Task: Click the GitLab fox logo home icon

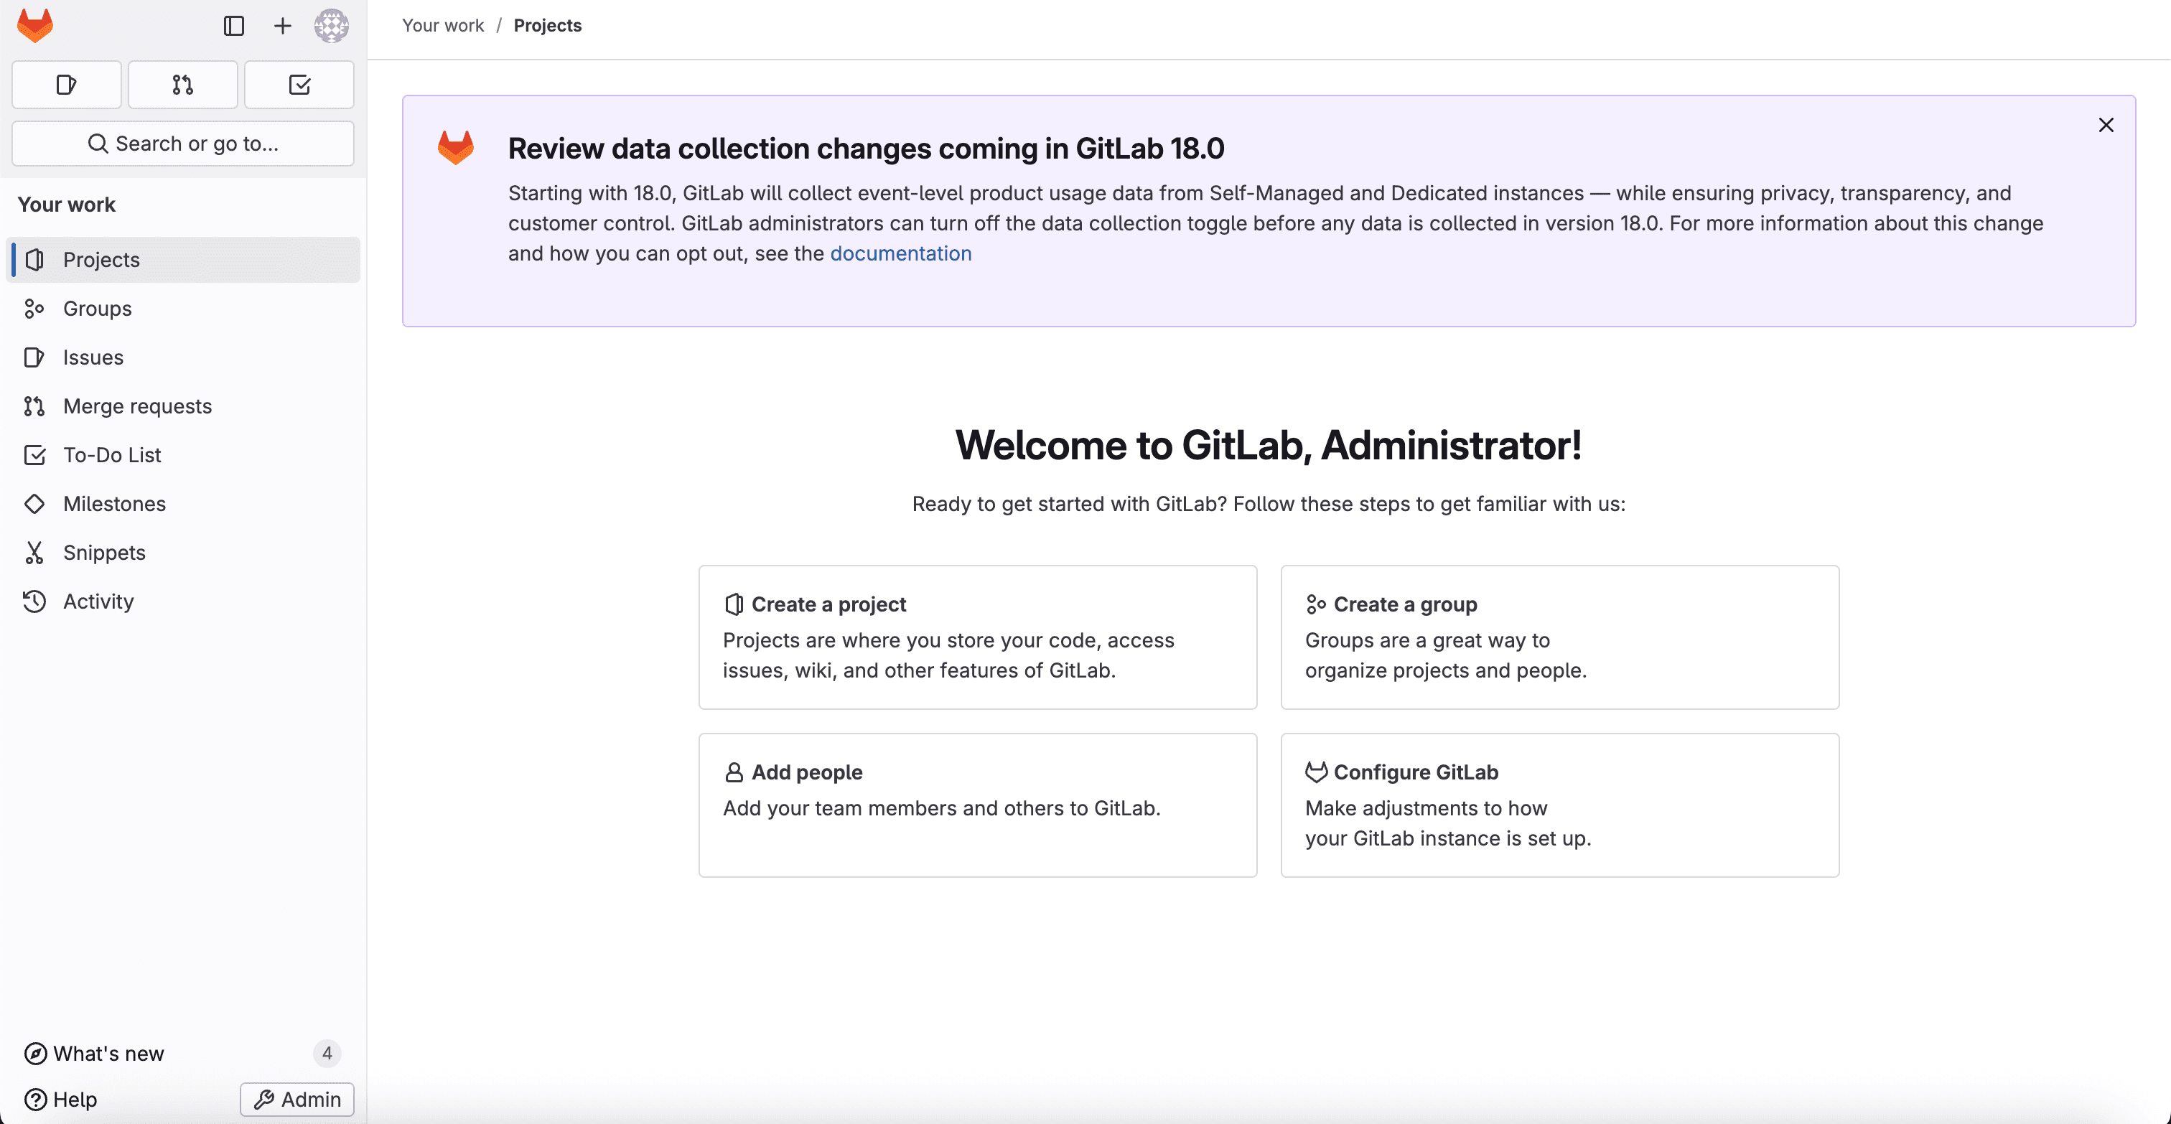Action: click(34, 25)
